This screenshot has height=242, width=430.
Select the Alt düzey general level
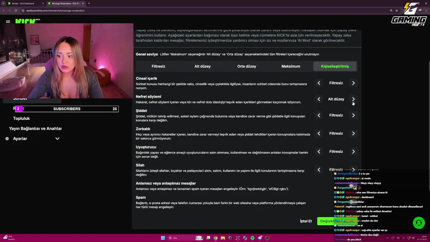[203, 66]
